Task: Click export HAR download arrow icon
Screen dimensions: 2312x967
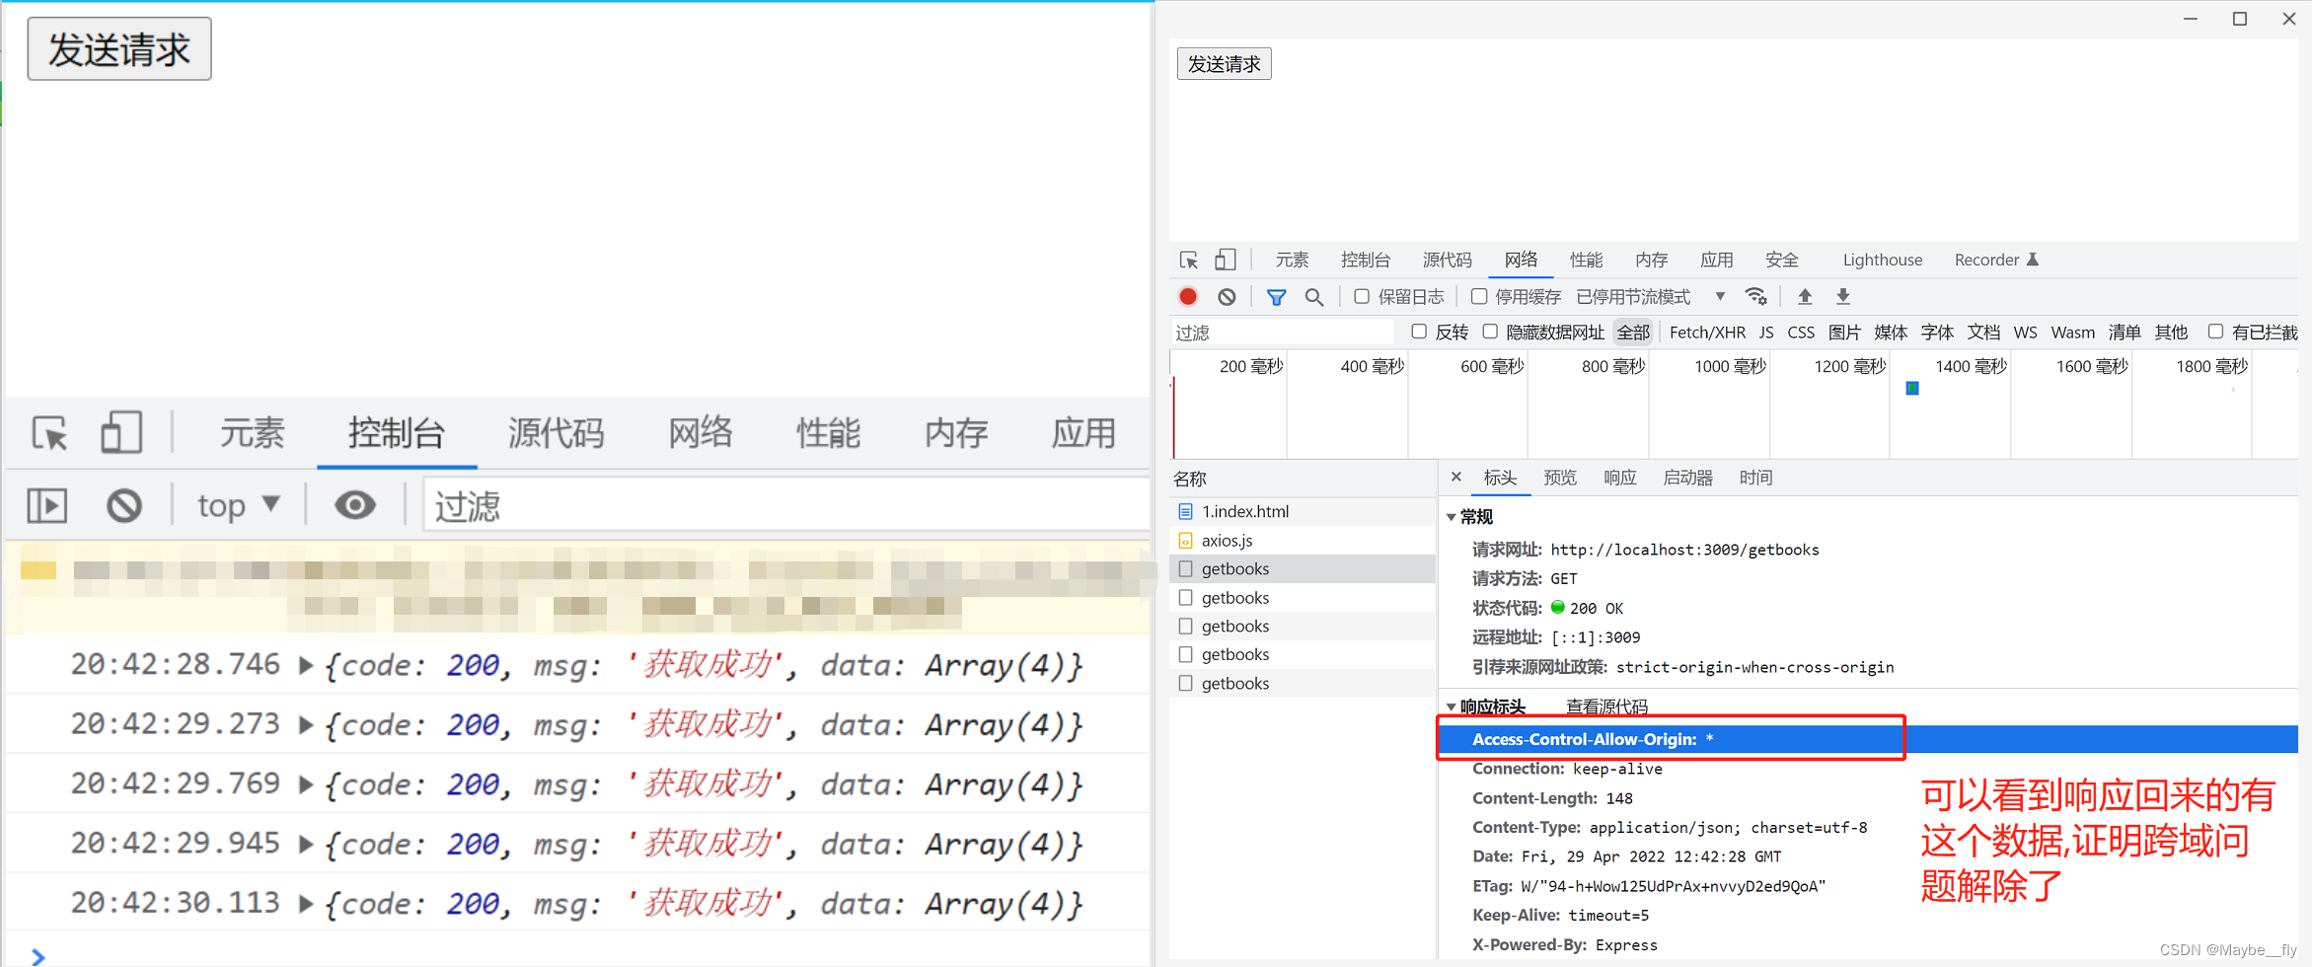Action: pos(1842,296)
